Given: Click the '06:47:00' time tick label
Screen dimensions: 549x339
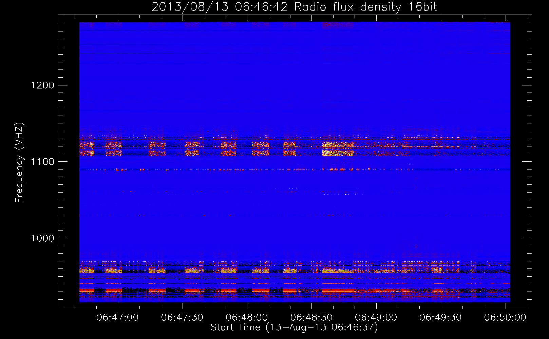Looking at the screenshot, I should [x=117, y=318].
